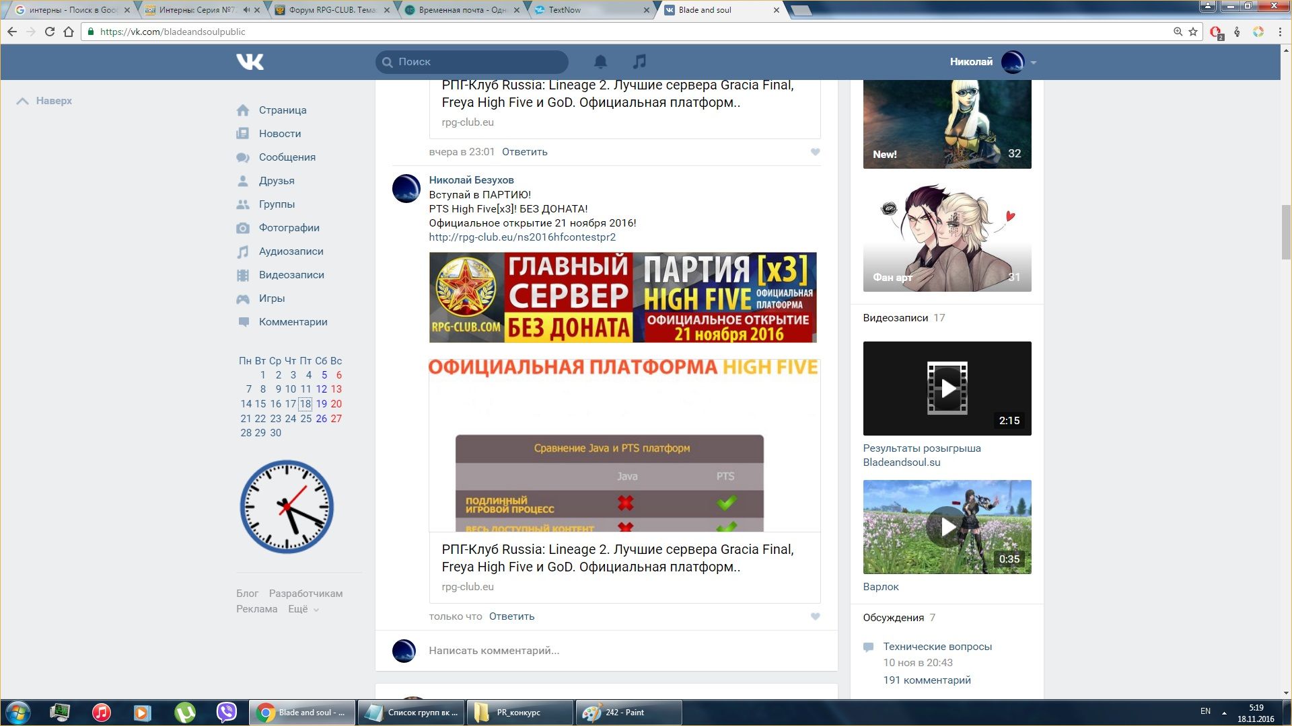Open notifications bell icon
The image size is (1292, 726).
[x=600, y=62]
